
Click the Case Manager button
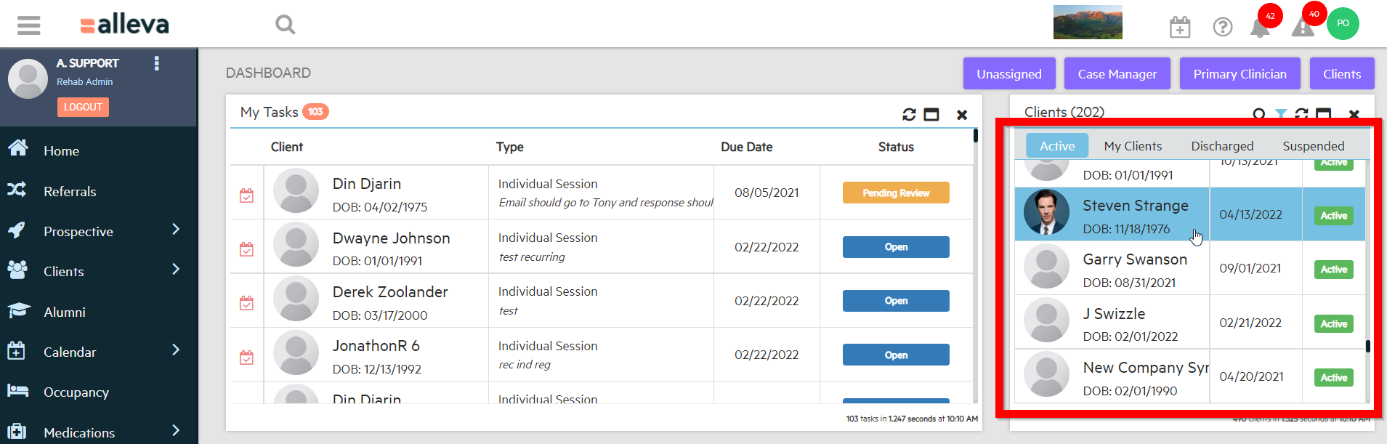(x=1117, y=74)
